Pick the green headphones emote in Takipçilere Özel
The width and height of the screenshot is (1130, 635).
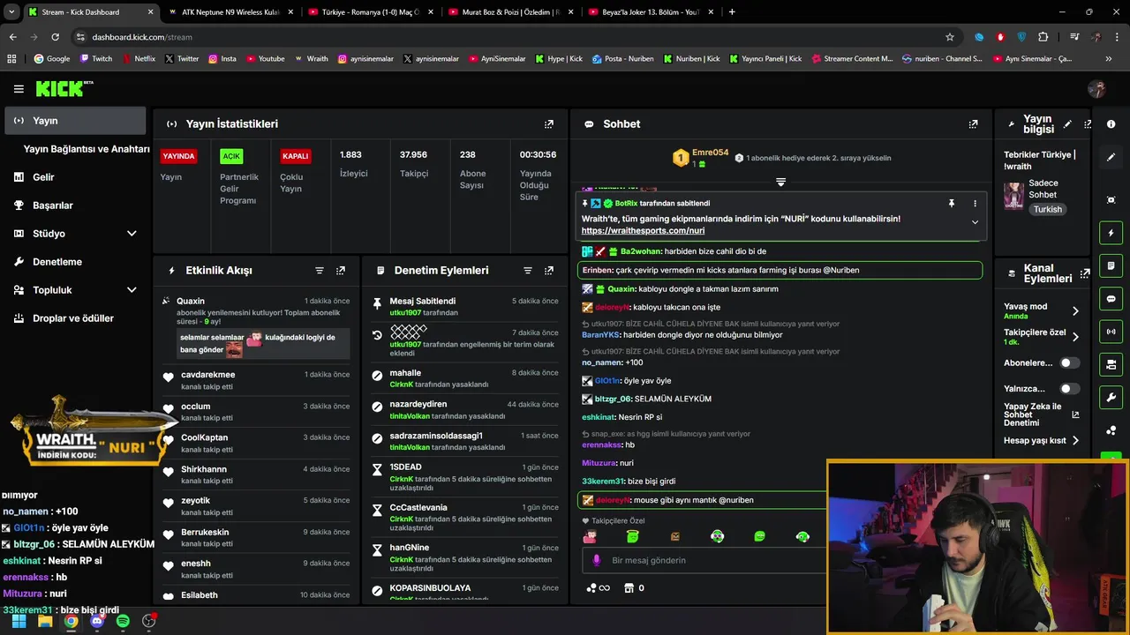click(x=802, y=536)
